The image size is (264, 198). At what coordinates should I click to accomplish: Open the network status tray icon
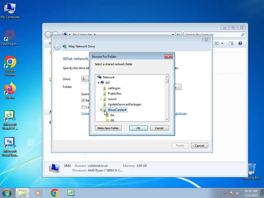tap(225, 193)
